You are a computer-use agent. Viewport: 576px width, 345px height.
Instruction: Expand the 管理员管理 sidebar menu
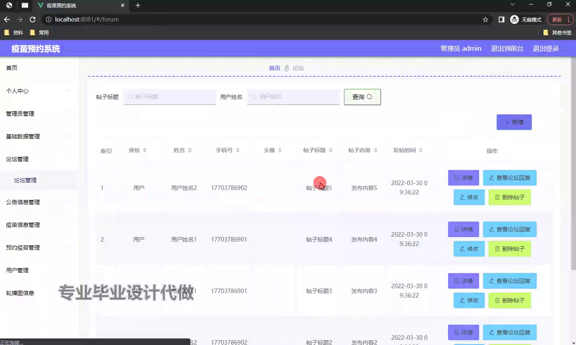39,113
